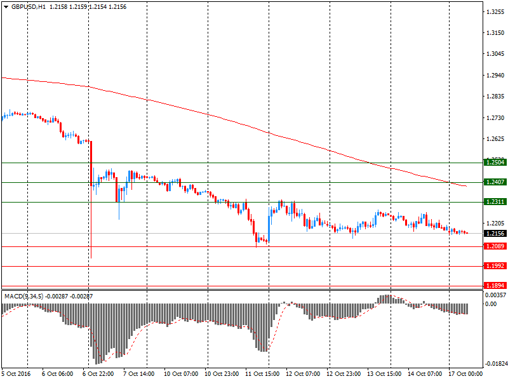Click the GBPUSD,H1 chart title
The image size is (508, 381).
click(29, 7)
